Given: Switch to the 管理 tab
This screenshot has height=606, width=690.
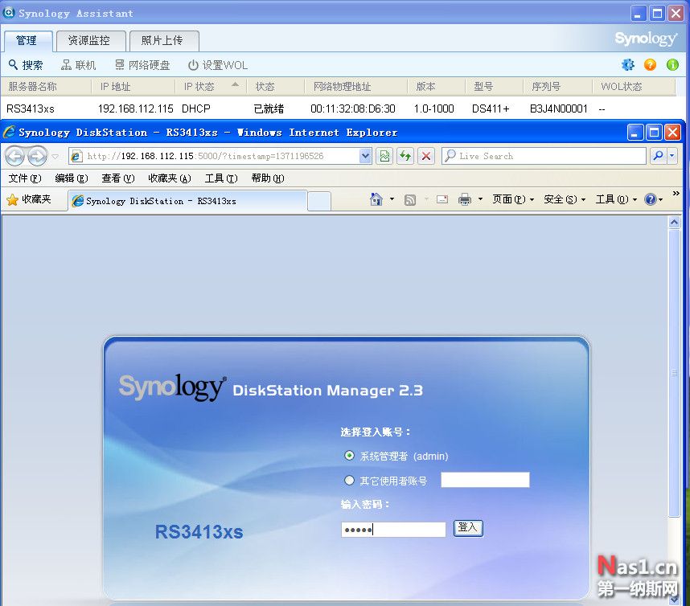Looking at the screenshot, I should tap(29, 41).
